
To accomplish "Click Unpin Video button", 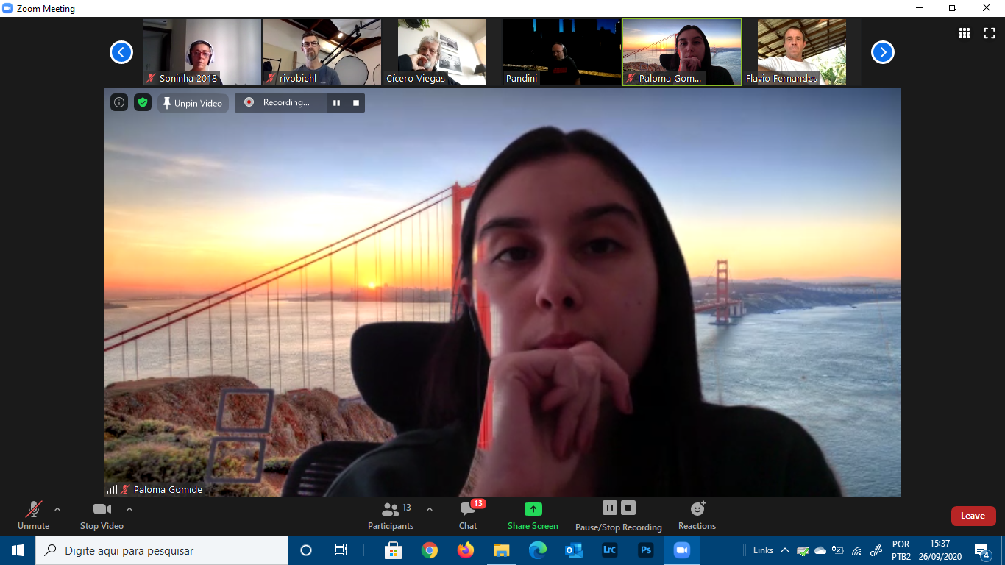I will [x=193, y=103].
